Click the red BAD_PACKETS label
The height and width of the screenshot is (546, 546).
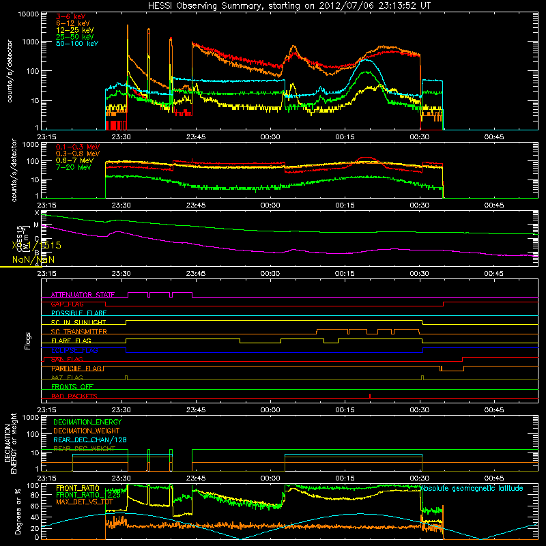(74, 396)
